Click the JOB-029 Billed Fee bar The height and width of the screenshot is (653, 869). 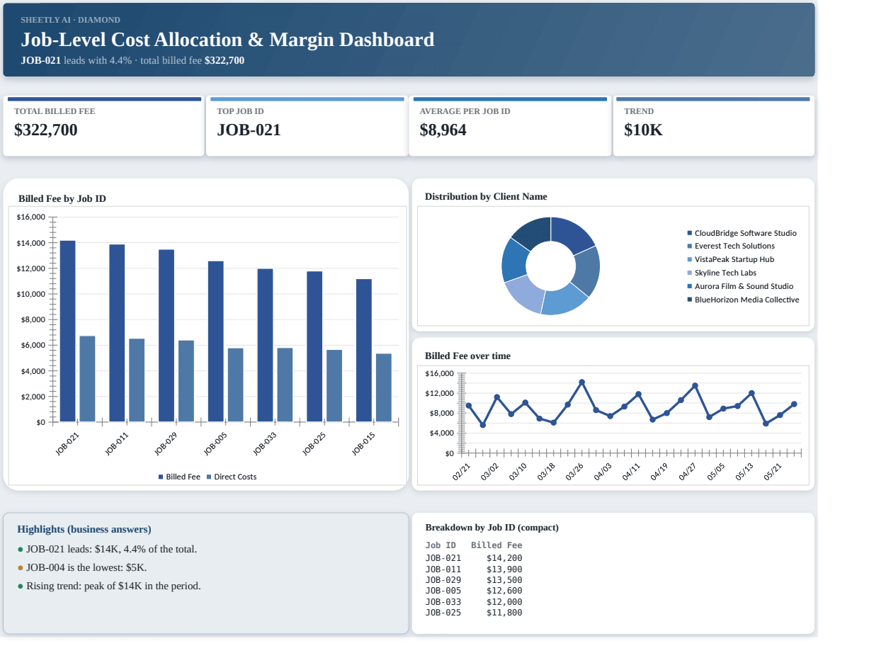coord(166,336)
